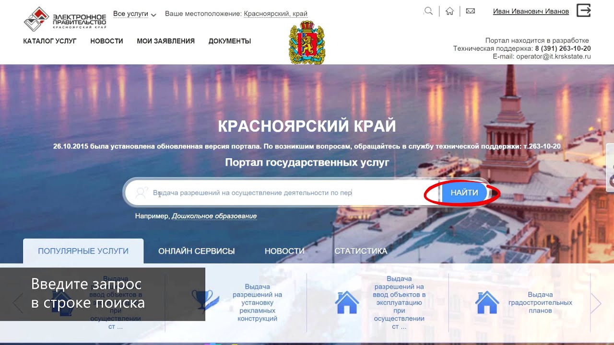Image resolution: width=614 pixels, height=345 pixels.
Task: Show previous services with left carousel arrow
Action: pos(18,303)
